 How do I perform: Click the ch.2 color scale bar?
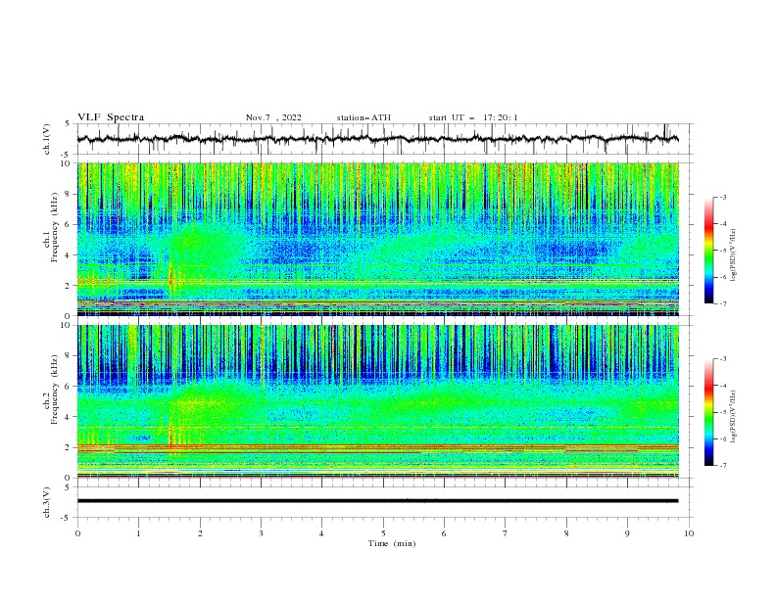coord(708,412)
